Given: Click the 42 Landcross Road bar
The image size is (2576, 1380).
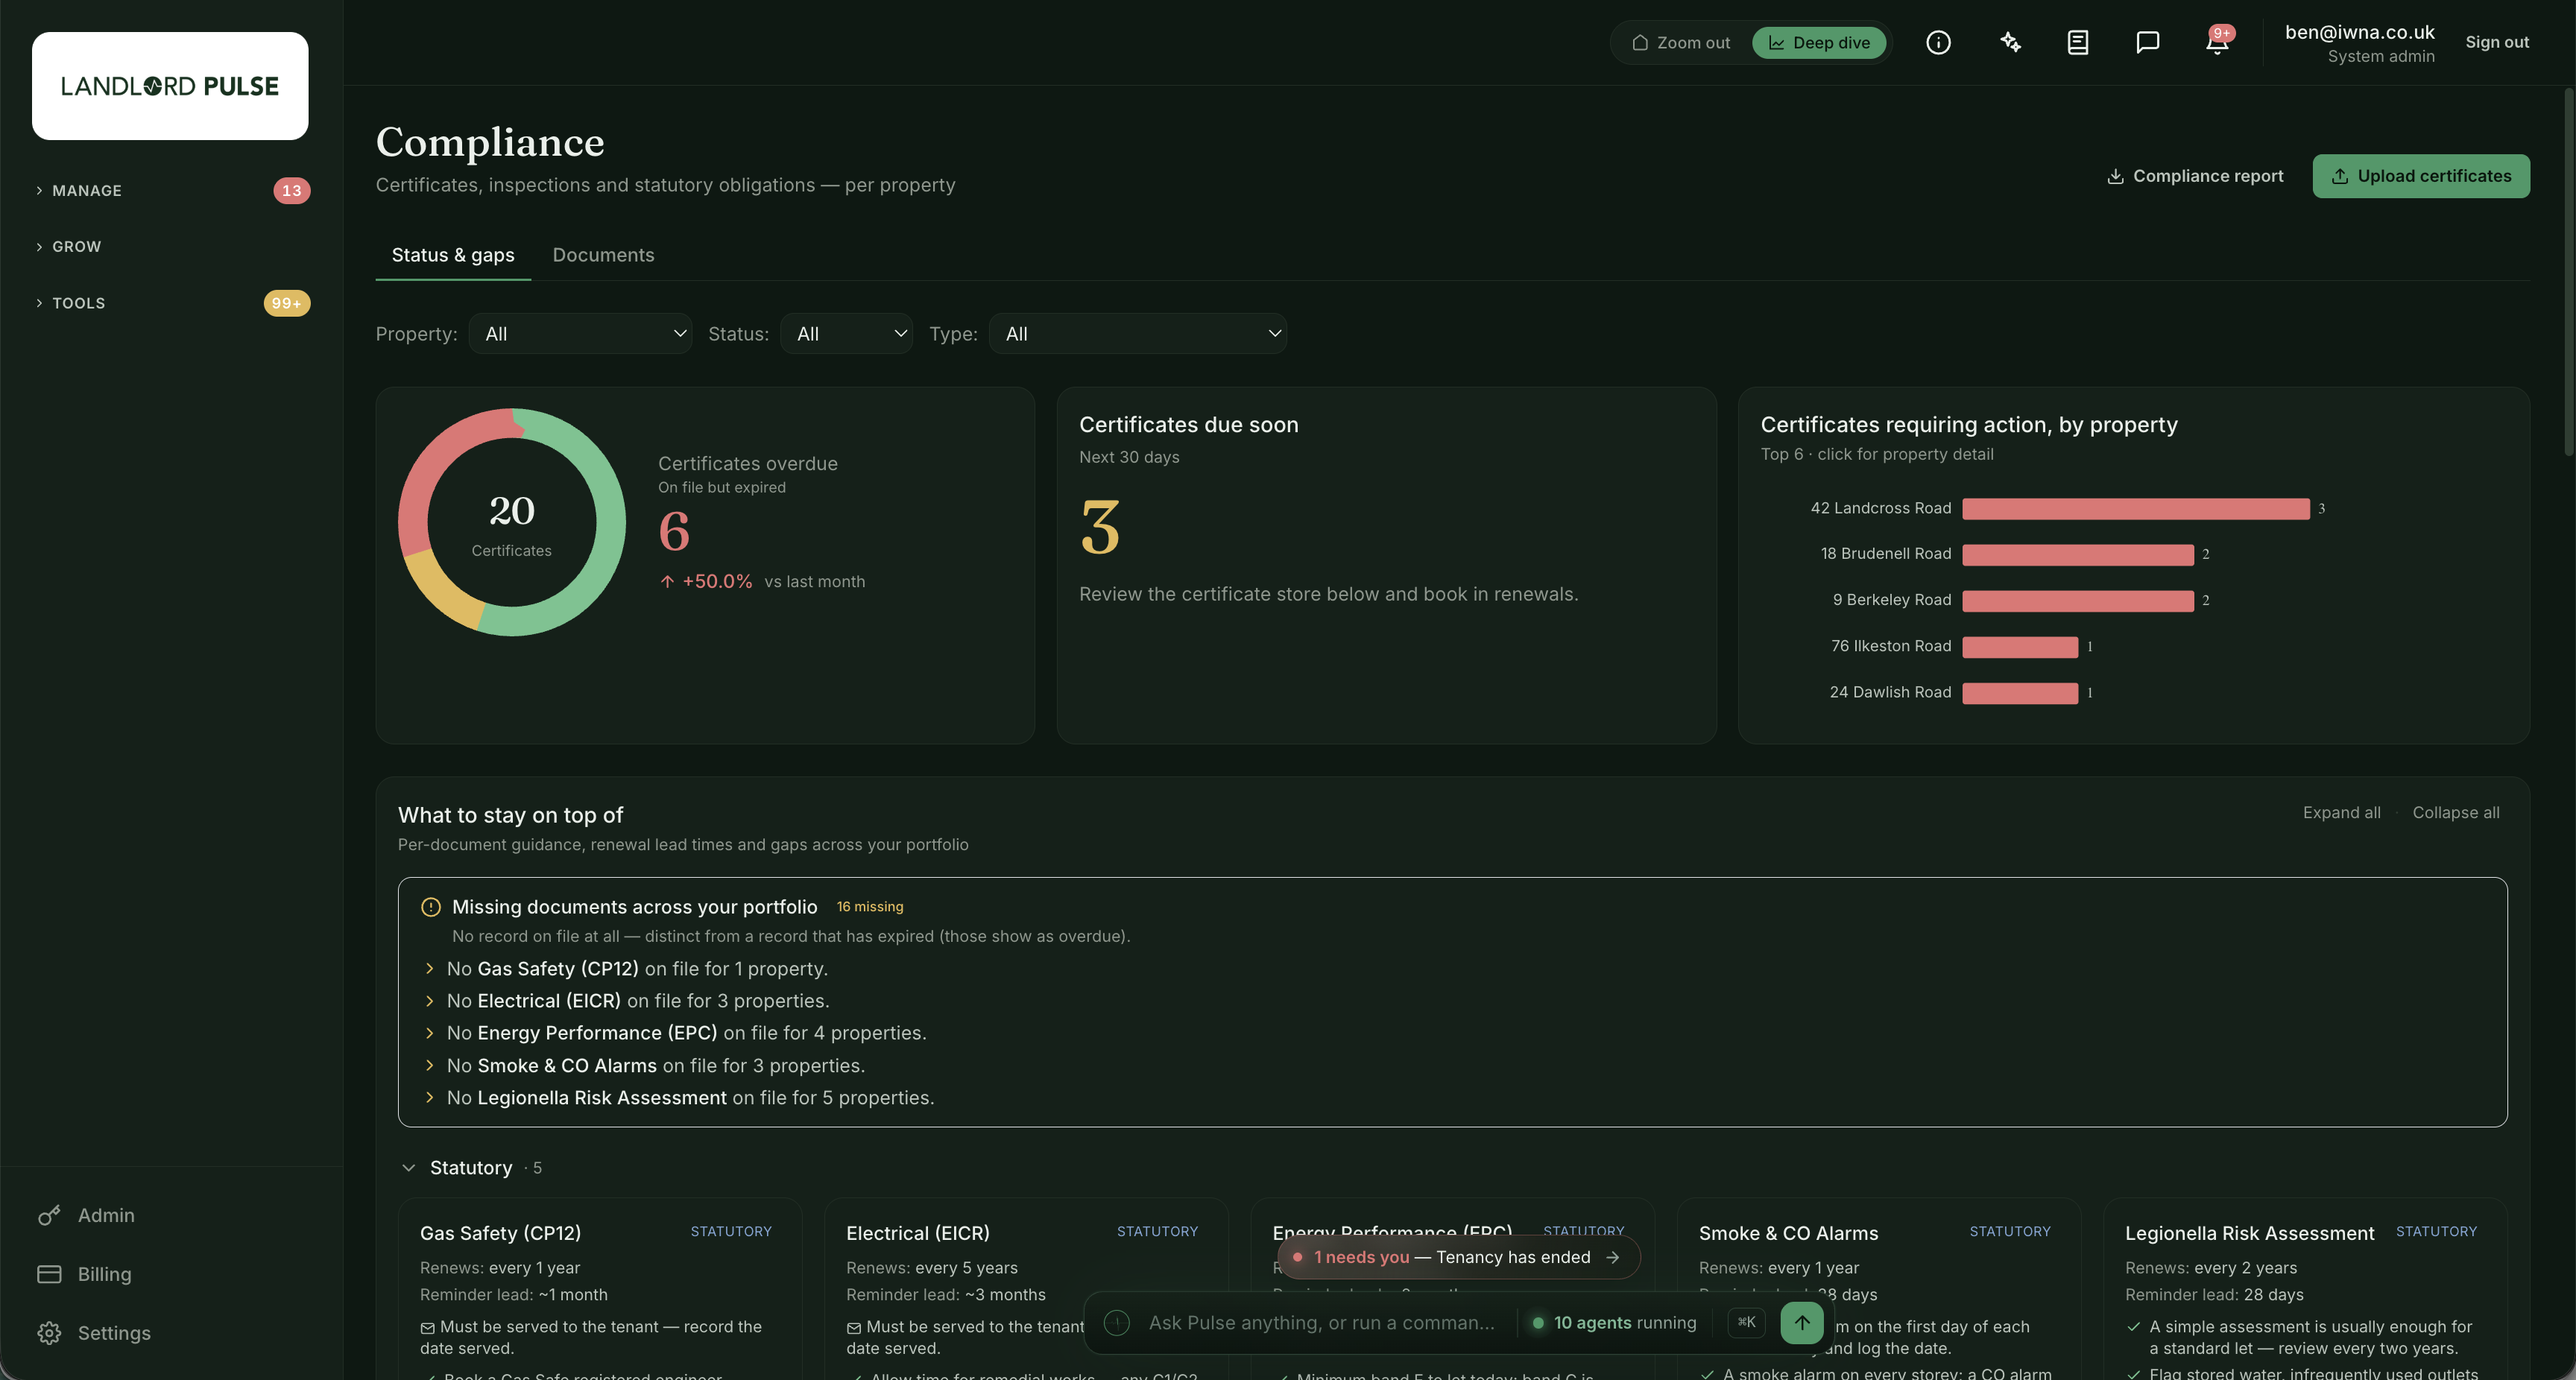Looking at the screenshot, I should [x=2136, y=509].
